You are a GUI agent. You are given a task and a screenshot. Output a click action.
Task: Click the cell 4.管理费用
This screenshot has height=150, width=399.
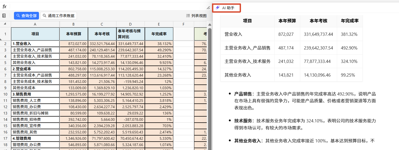click(x=35, y=138)
